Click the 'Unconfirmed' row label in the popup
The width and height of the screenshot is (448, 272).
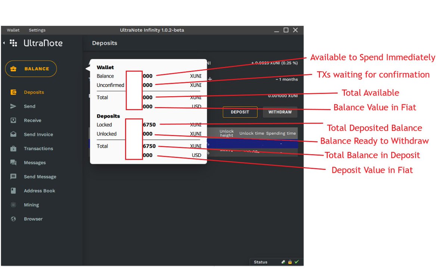pos(111,85)
